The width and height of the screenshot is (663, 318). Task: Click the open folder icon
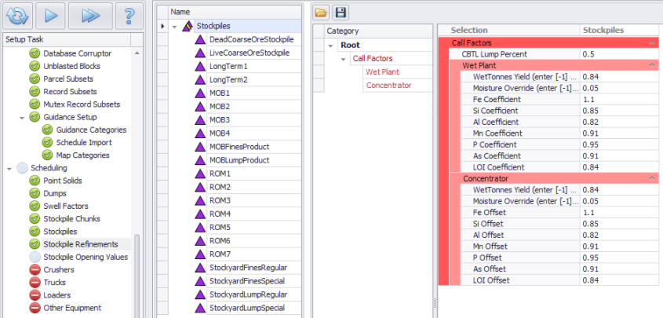click(321, 13)
